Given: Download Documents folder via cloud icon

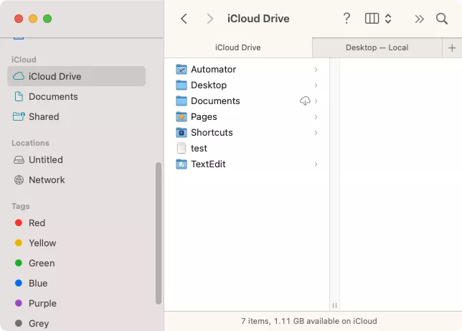Looking at the screenshot, I should pyautogui.click(x=305, y=101).
